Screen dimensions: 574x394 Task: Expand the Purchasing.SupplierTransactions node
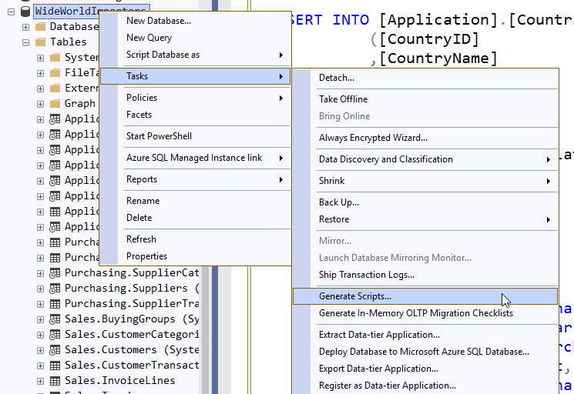tap(40, 304)
